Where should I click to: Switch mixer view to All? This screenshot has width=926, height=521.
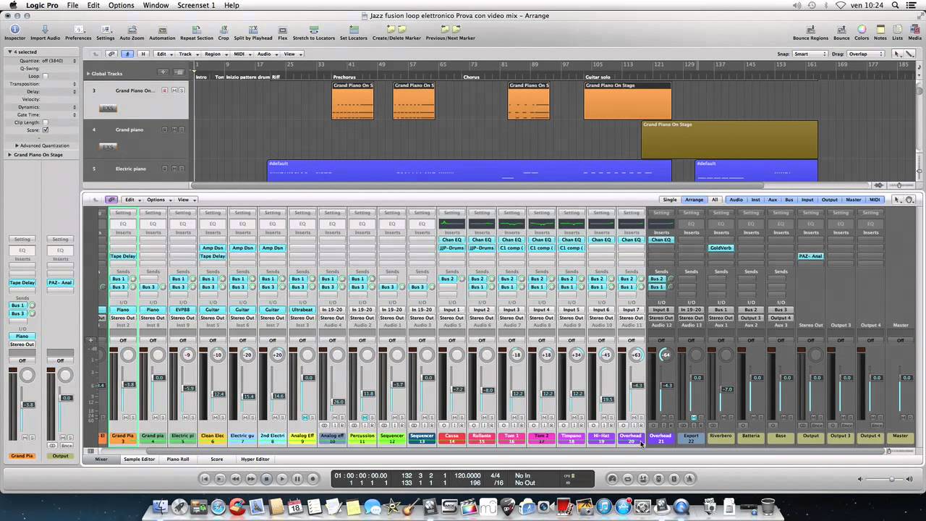(x=715, y=200)
